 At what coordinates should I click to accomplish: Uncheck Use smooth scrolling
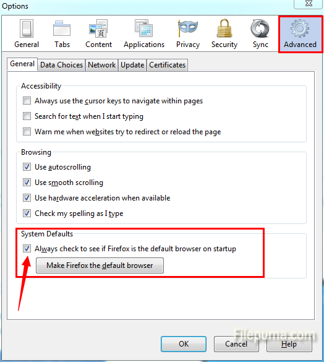click(x=27, y=183)
